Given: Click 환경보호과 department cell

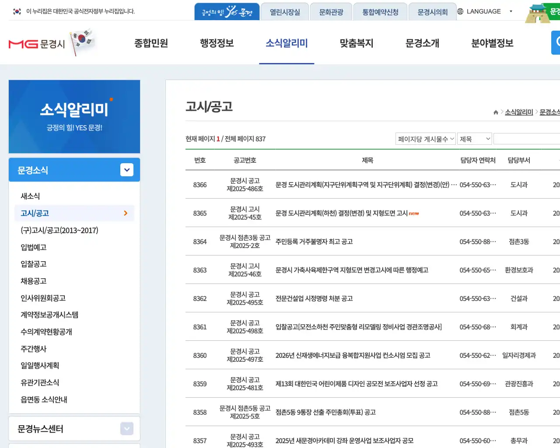Looking at the screenshot, I should pos(519,270).
